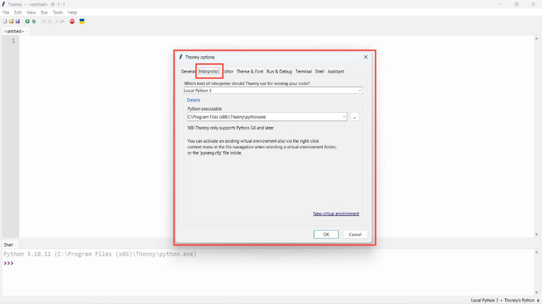Browse for Python executable with ... button

coord(355,117)
